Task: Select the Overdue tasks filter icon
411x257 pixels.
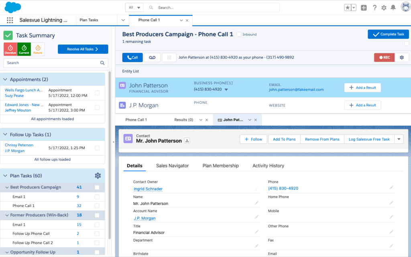Action: (10, 49)
